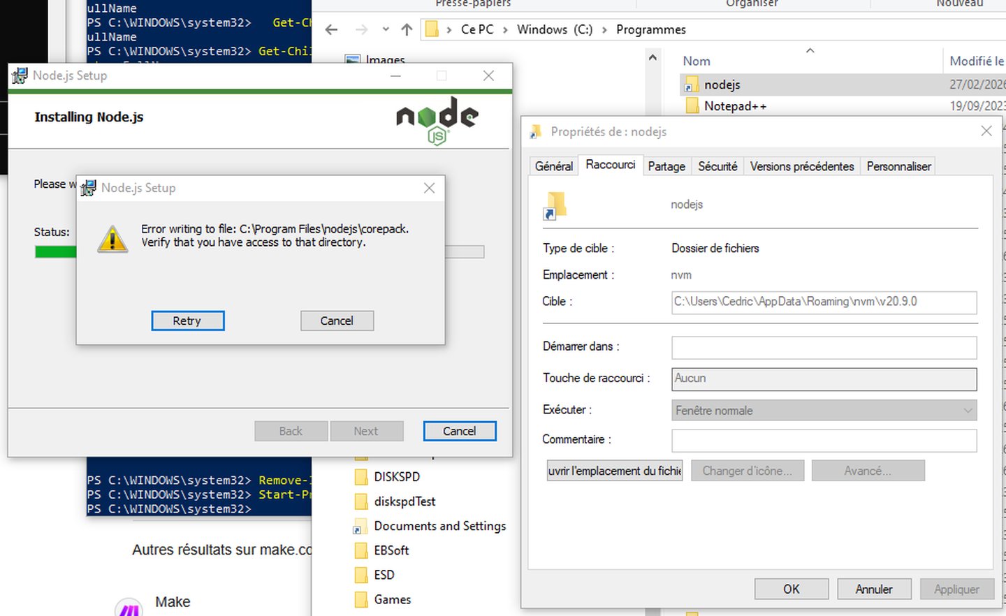Viewport: 1006px width, 616px height.
Task: Click the Cible field containing the nvm path
Action: point(824,302)
